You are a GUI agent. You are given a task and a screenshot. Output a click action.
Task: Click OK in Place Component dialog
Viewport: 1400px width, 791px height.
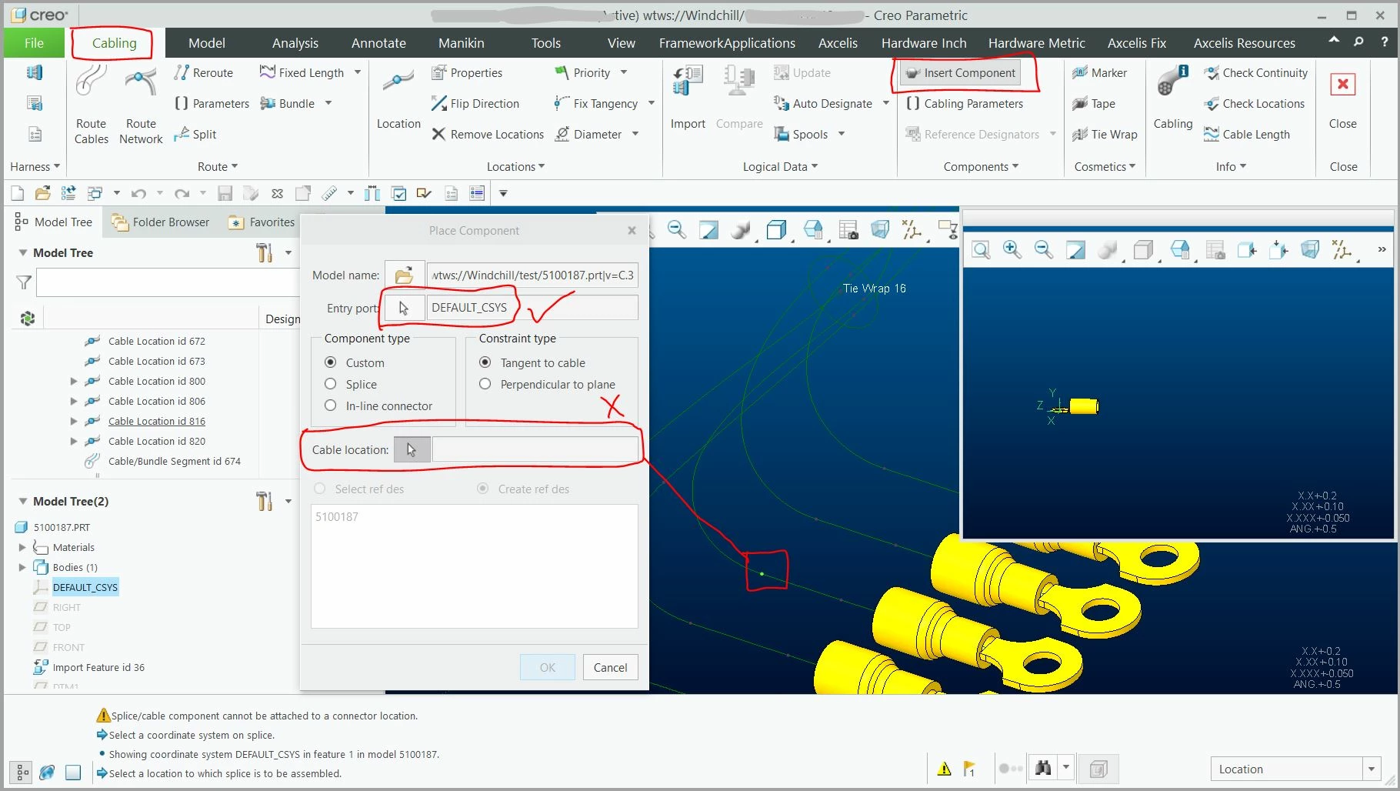(x=547, y=667)
